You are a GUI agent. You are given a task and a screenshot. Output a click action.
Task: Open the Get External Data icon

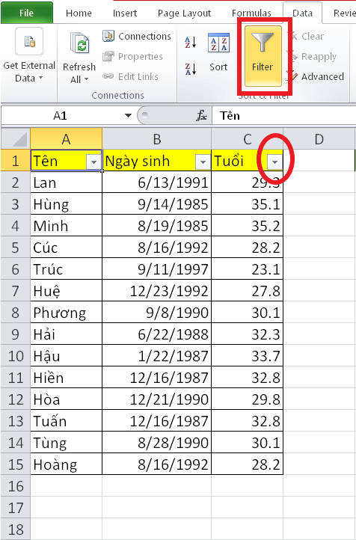coord(29,42)
